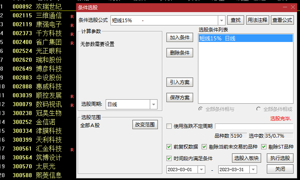Image resolution: width=300 pixels, height=180 pixels.
Task: Click the 查找 button
Action: (236, 20)
